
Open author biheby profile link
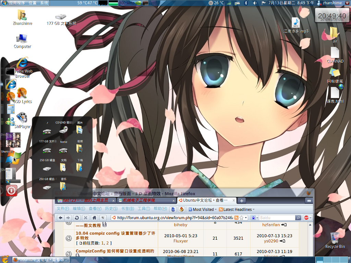tap(180, 225)
